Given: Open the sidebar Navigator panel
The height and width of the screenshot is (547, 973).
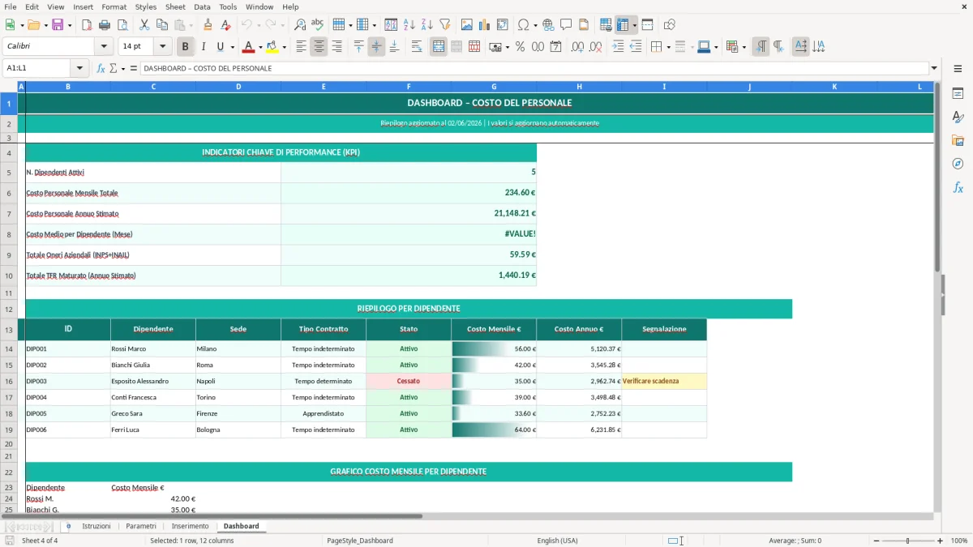Looking at the screenshot, I should [x=958, y=164].
